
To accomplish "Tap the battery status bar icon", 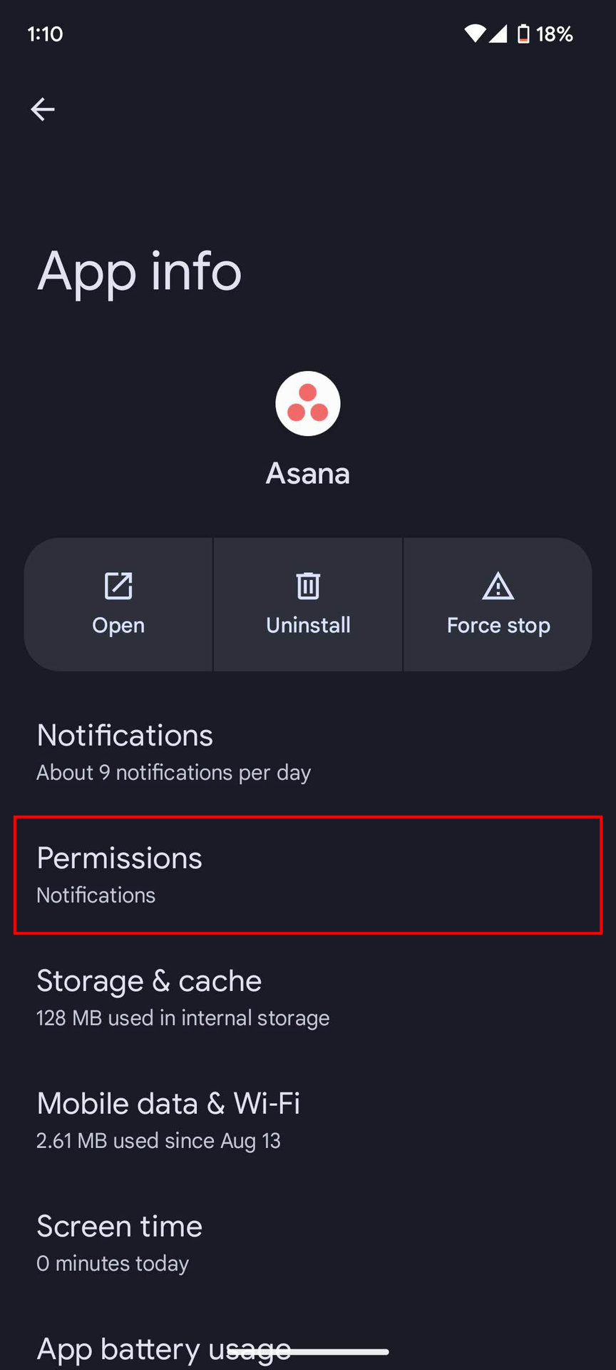I will (x=523, y=34).
